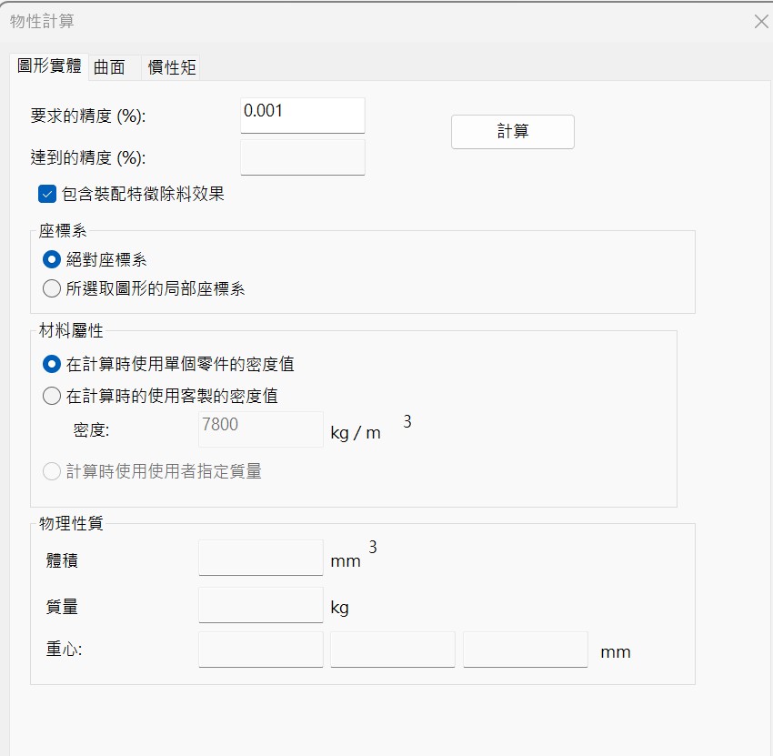Click the 質量 output field
This screenshot has width=773, height=756.
click(260, 605)
